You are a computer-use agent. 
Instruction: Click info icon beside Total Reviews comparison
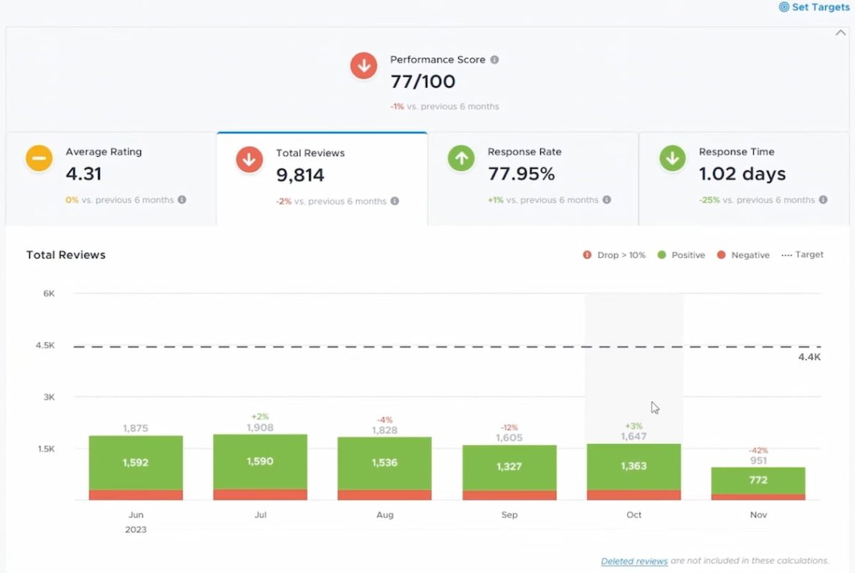(x=394, y=201)
